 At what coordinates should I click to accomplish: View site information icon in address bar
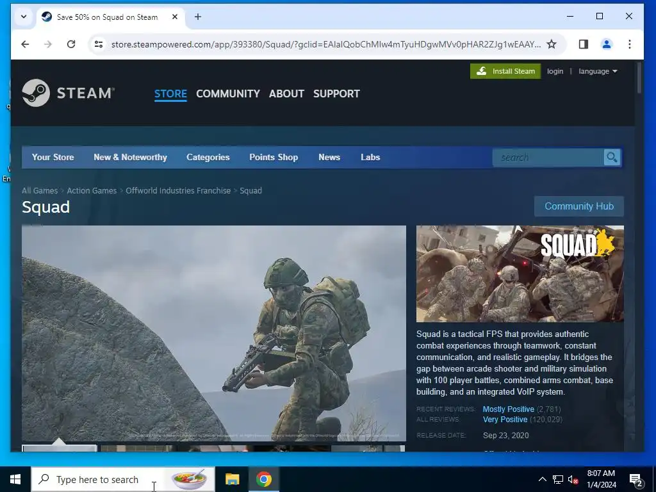tap(99, 44)
